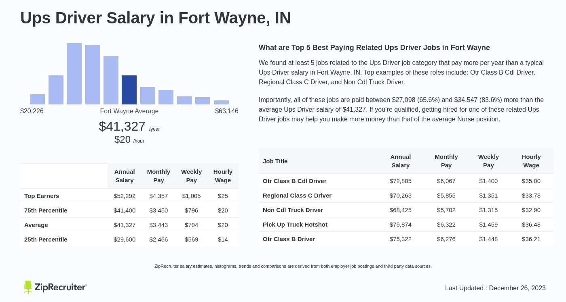
Task: Click the 'Job Title' column header
Action: point(275,161)
